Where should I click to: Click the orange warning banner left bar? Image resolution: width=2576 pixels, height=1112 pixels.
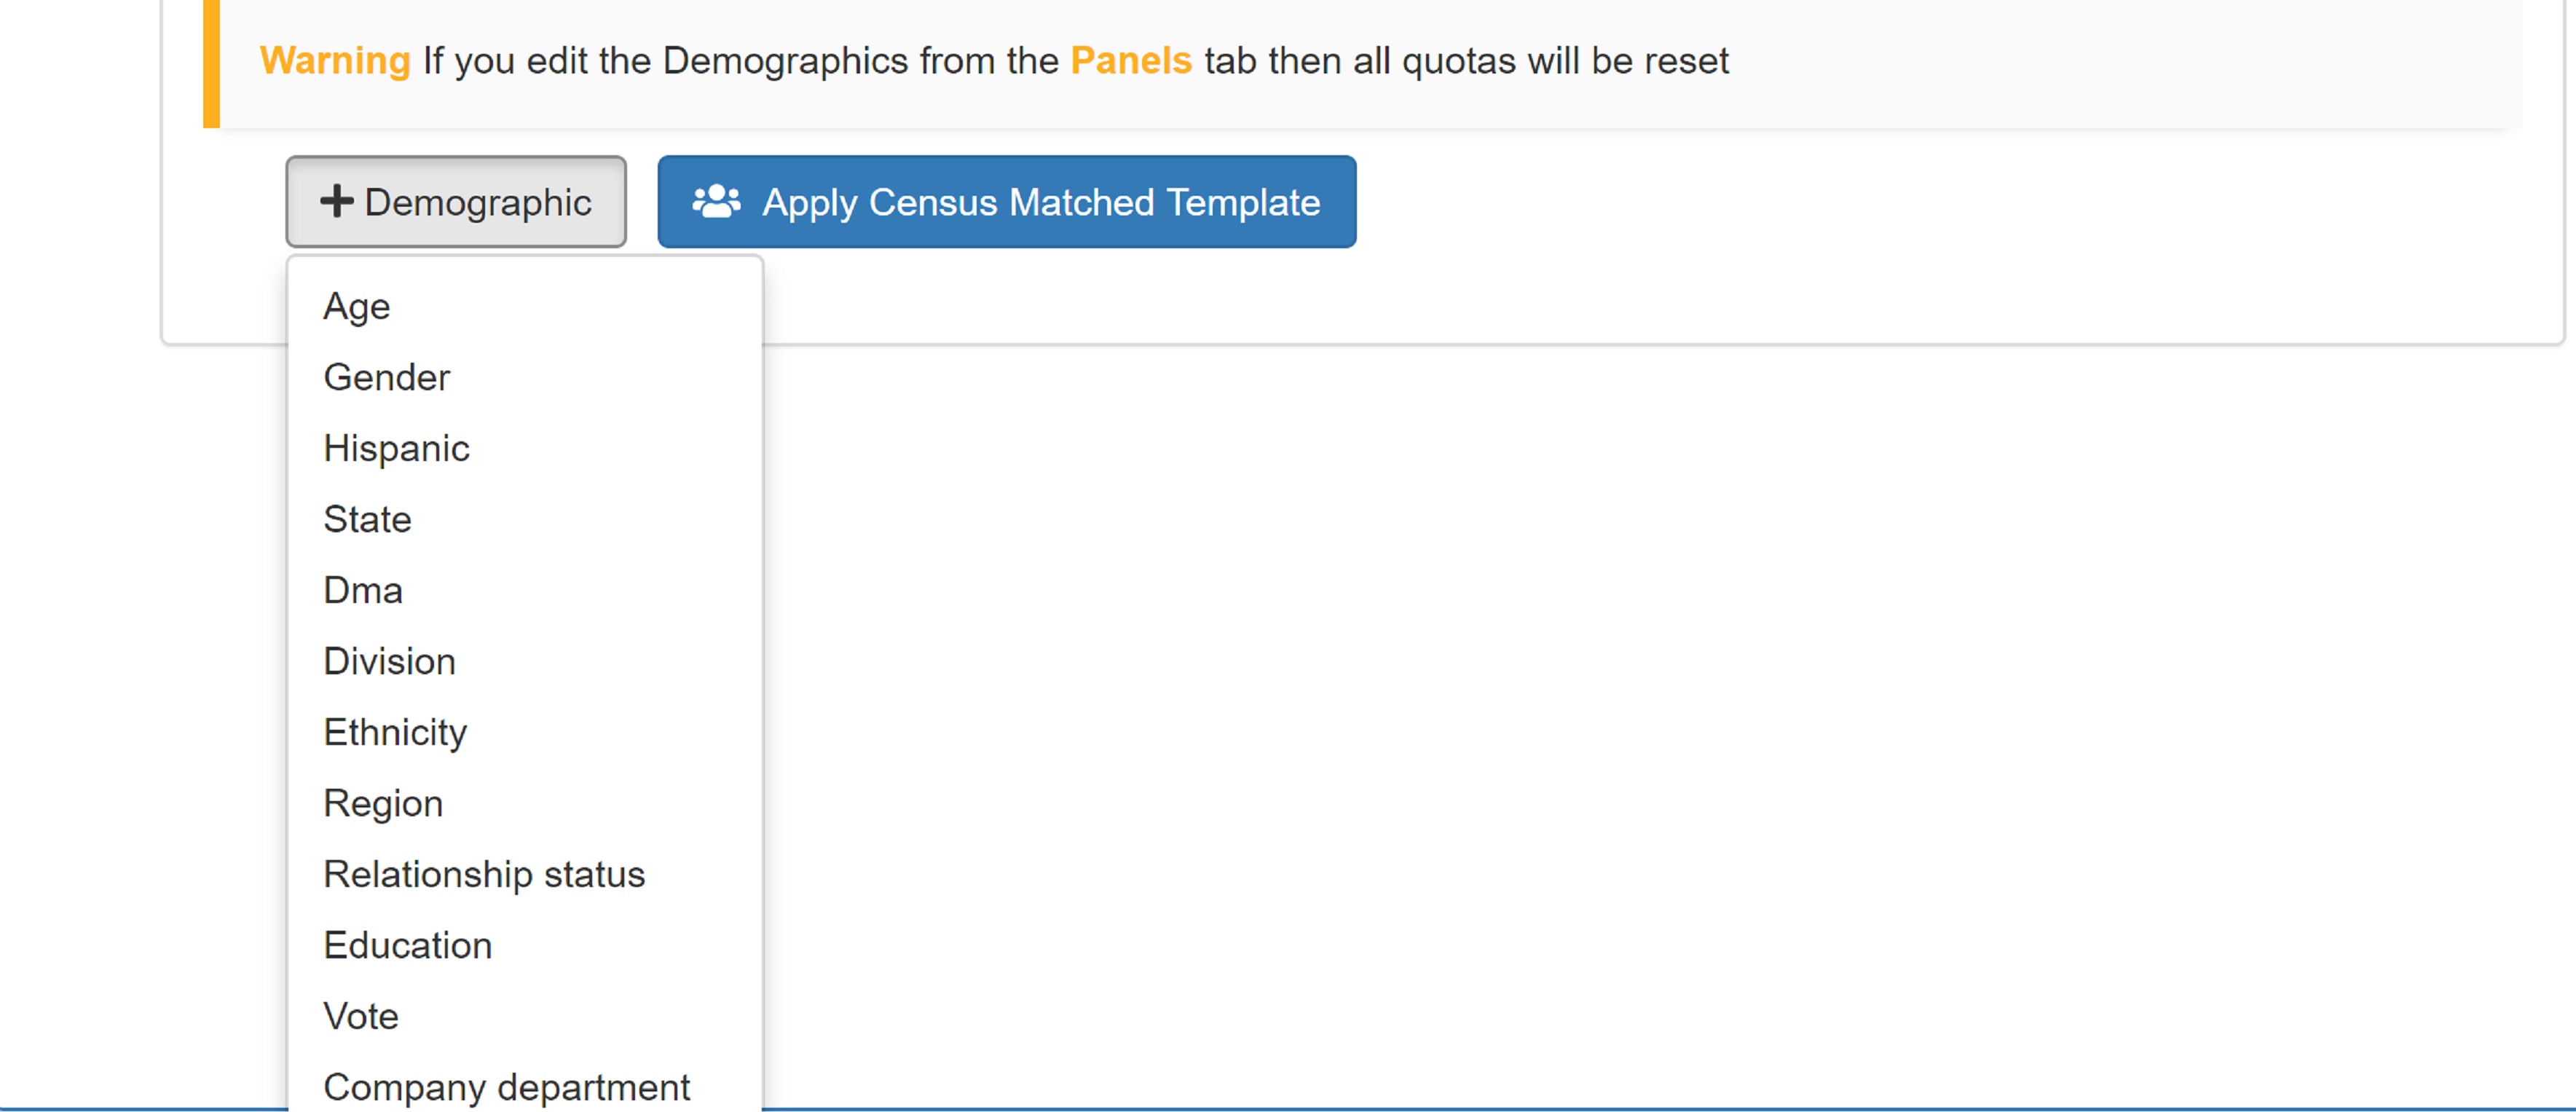pyautogui.click(x=211, y=64)
